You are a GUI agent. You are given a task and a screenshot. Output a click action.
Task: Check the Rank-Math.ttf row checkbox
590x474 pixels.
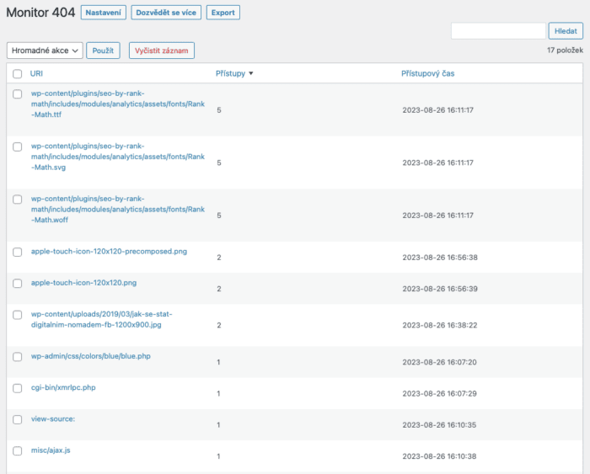click(18, 94)
